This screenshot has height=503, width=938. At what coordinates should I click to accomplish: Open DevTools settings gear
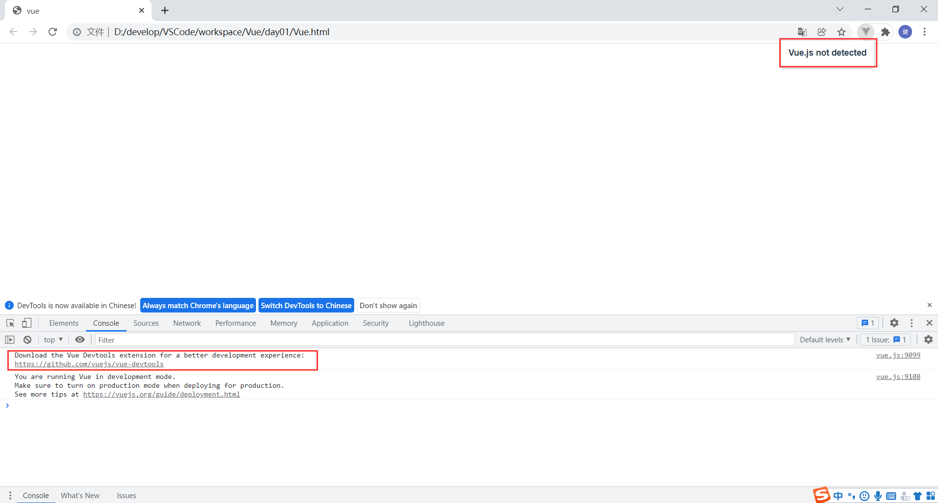(894, 323)
